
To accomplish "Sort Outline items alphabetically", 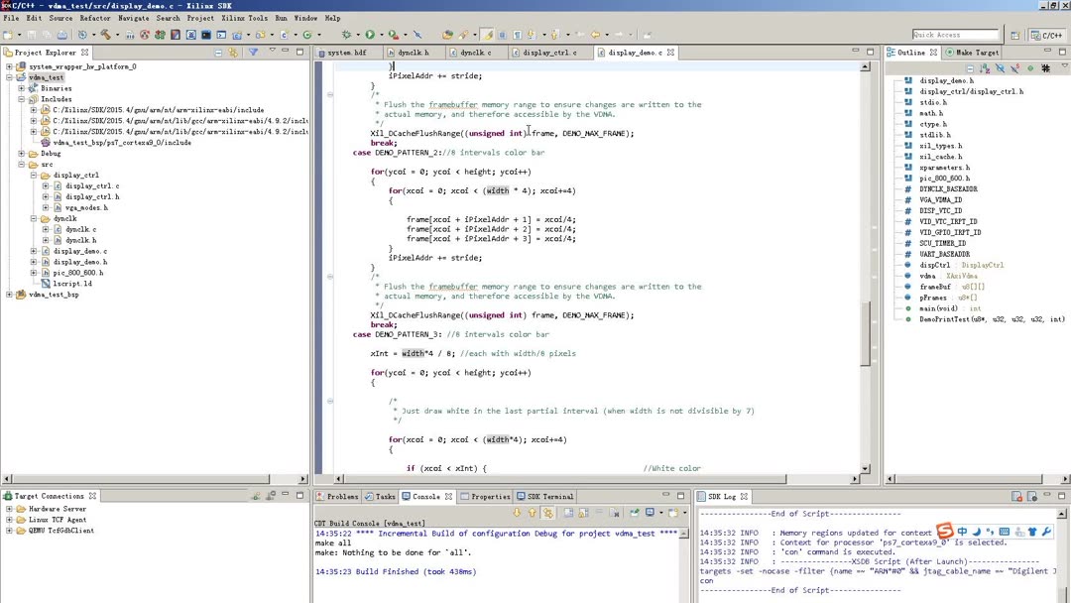I will point(986,68).
